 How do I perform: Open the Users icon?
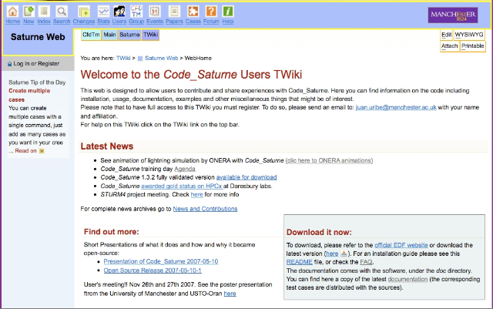[119, 12]
